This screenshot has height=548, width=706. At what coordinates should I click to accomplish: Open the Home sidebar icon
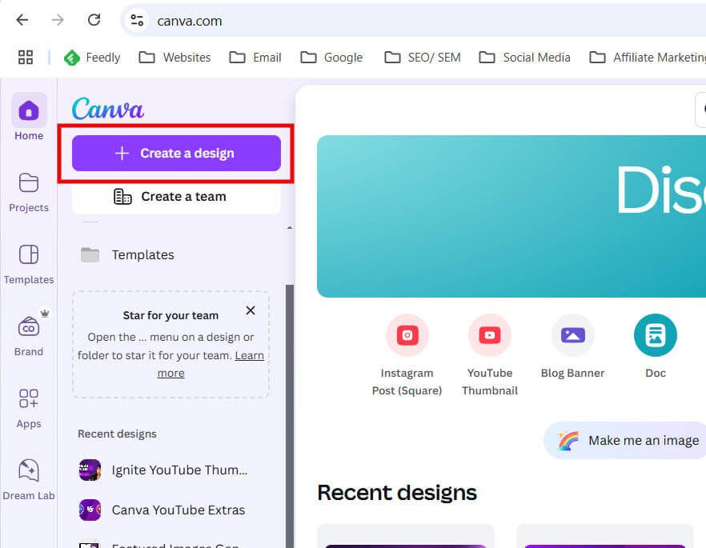[x=29, y=110]
